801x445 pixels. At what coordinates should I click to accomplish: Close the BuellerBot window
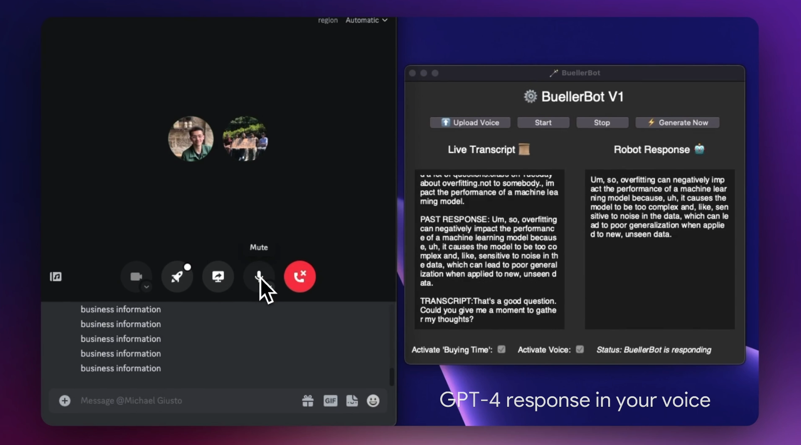point(412,73)
